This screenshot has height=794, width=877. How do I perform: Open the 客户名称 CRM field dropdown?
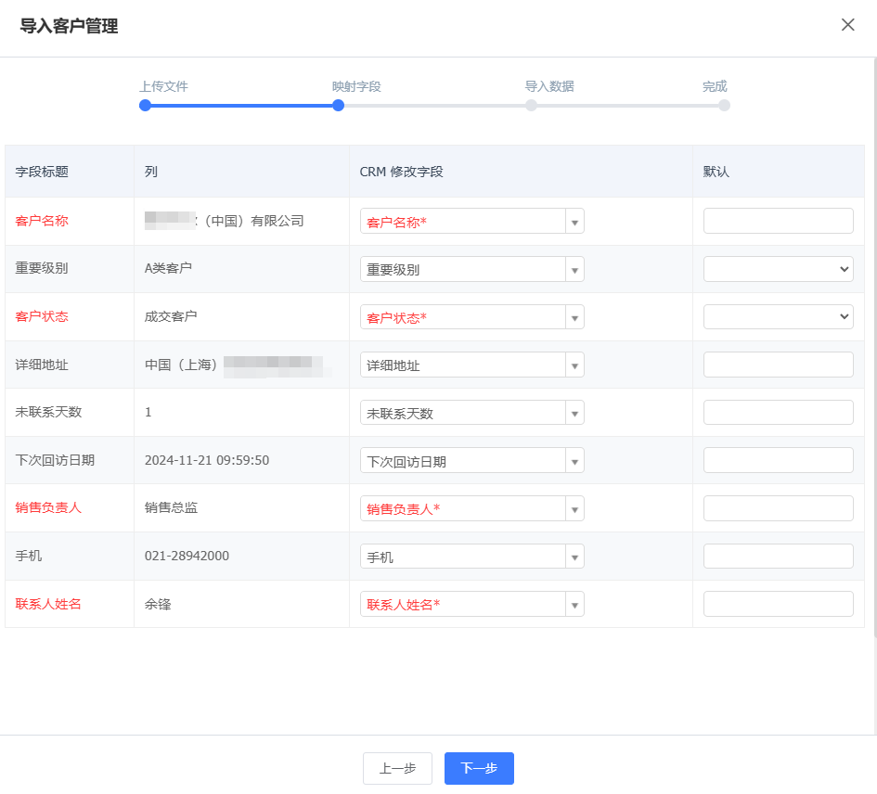click(471, 222)
